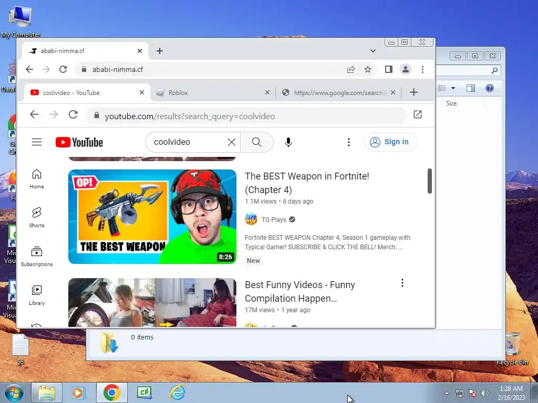Open the volume speaker tray icon

pyautogui.click(x=485, y=393)
